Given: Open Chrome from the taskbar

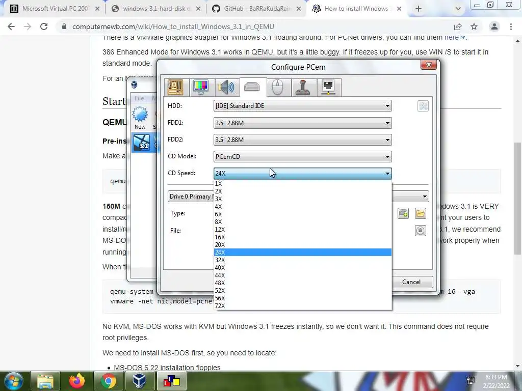Looking at the screenshot, I should click(x=109, y=381).
